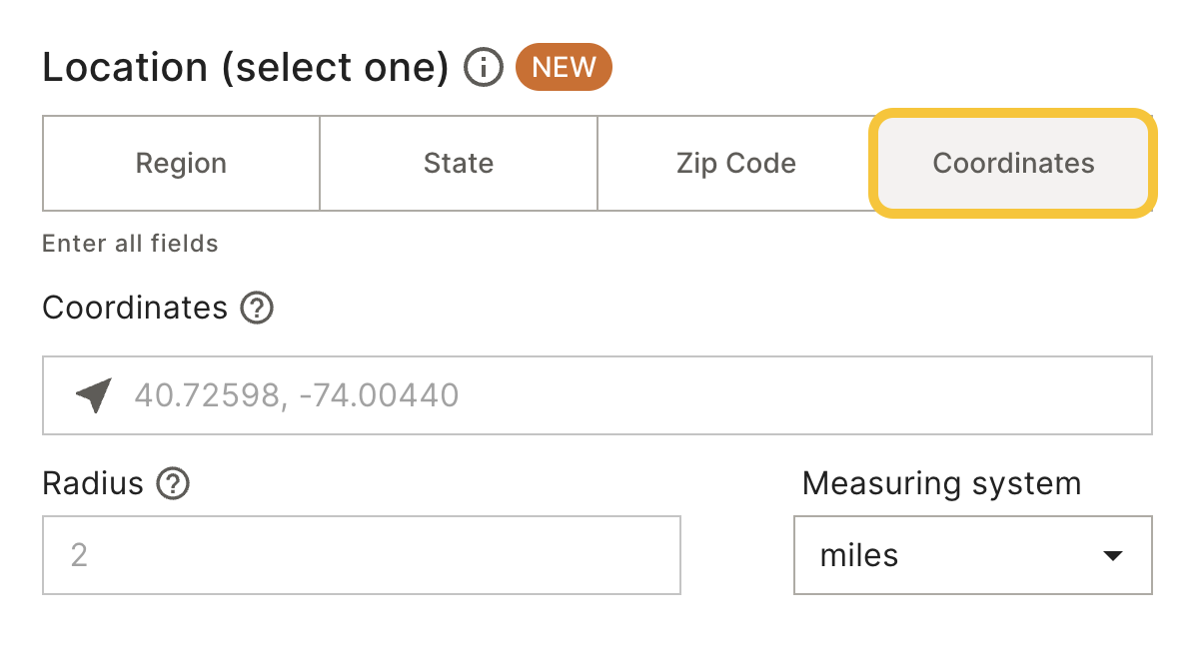This screenshot has width=1197, height=669.
Task: Switch to the Zip Code option
Action: click(x=736, y=163)
